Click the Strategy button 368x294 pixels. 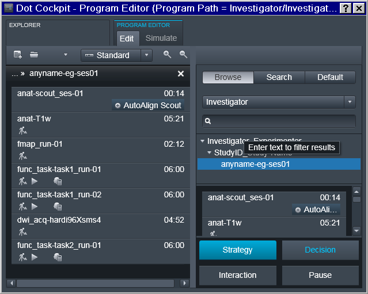click(238, 250)
